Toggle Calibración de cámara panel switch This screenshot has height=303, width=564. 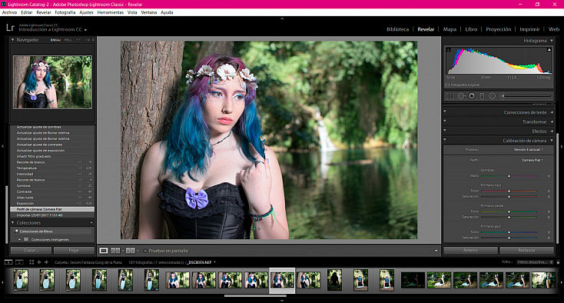click(445, 140)
